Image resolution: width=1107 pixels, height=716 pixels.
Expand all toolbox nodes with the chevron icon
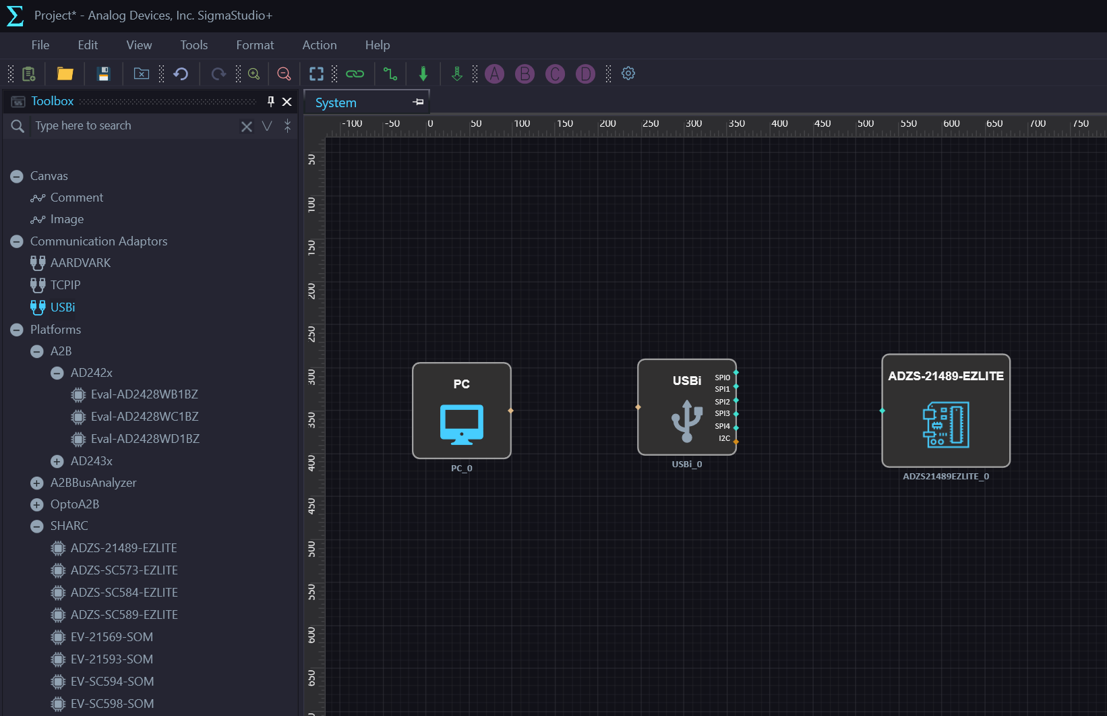pyautogui.click(x=267, y=126)
